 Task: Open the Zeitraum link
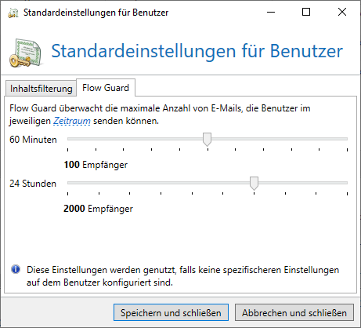72,121
